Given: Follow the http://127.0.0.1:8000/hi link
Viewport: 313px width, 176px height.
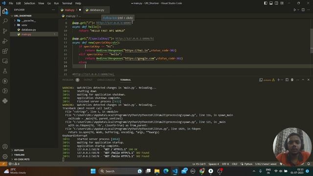Looking at the screenshot, I should click(x=135, y=39).
